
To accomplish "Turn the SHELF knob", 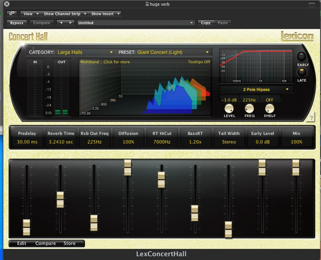I will [270, 108].
